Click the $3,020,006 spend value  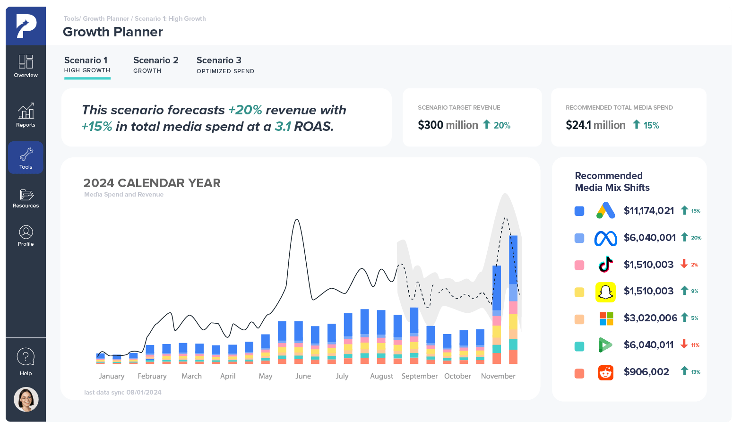coord(650,318)
